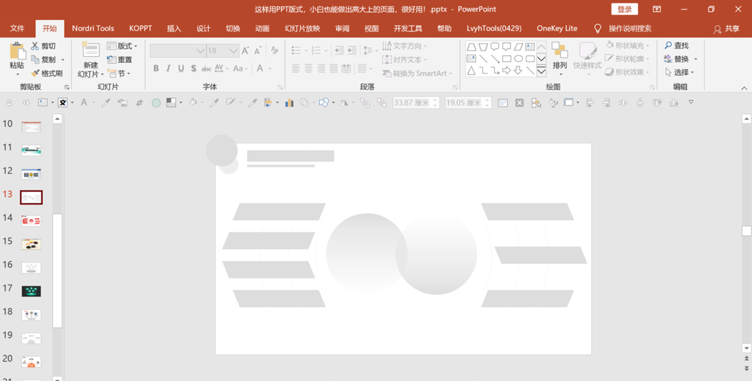Open the Nordri Tools tab
This screenshot has height=381, width=752.
pyautogui.click(x=93, y=28)
